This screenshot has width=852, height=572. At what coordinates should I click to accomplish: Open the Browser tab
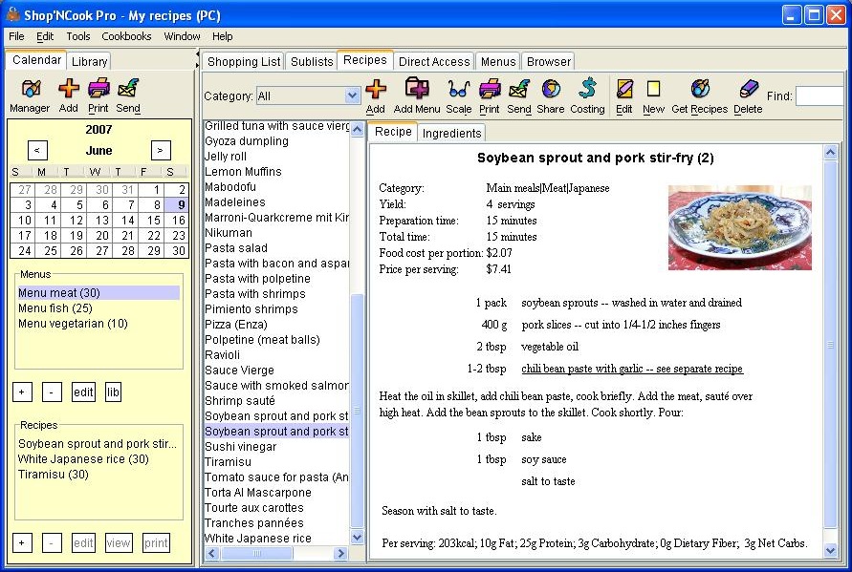point(548,60)
